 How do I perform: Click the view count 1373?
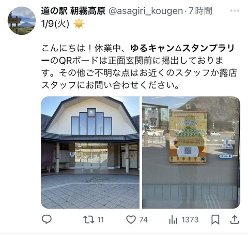pyautogui.click(x=190, y=220)
